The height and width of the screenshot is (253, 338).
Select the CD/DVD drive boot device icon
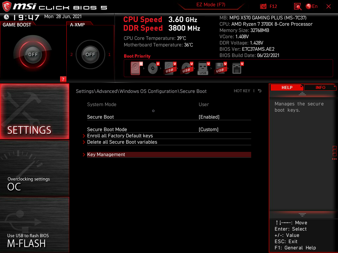[153, 68]
